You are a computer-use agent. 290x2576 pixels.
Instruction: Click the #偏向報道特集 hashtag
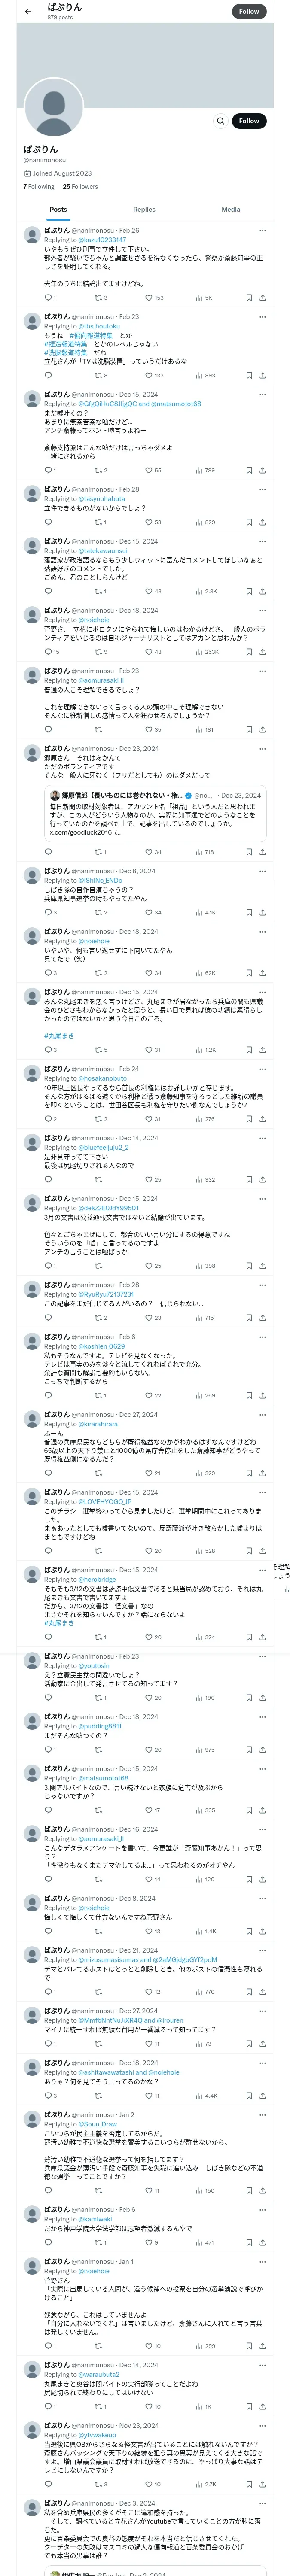(92, 335)
